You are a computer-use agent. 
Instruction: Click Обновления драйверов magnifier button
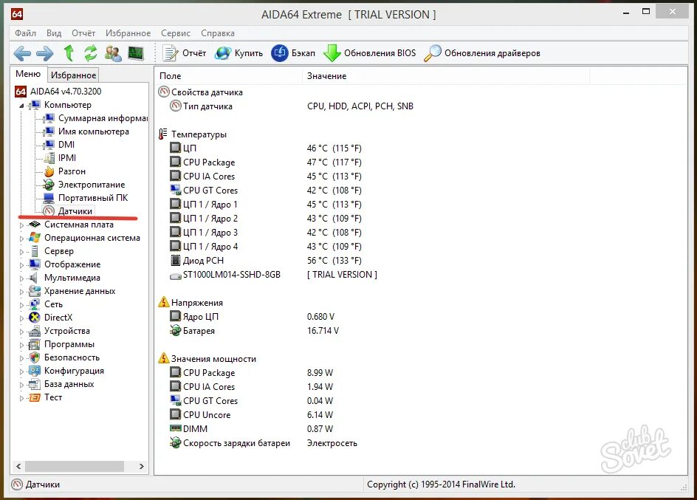(482, 53)
